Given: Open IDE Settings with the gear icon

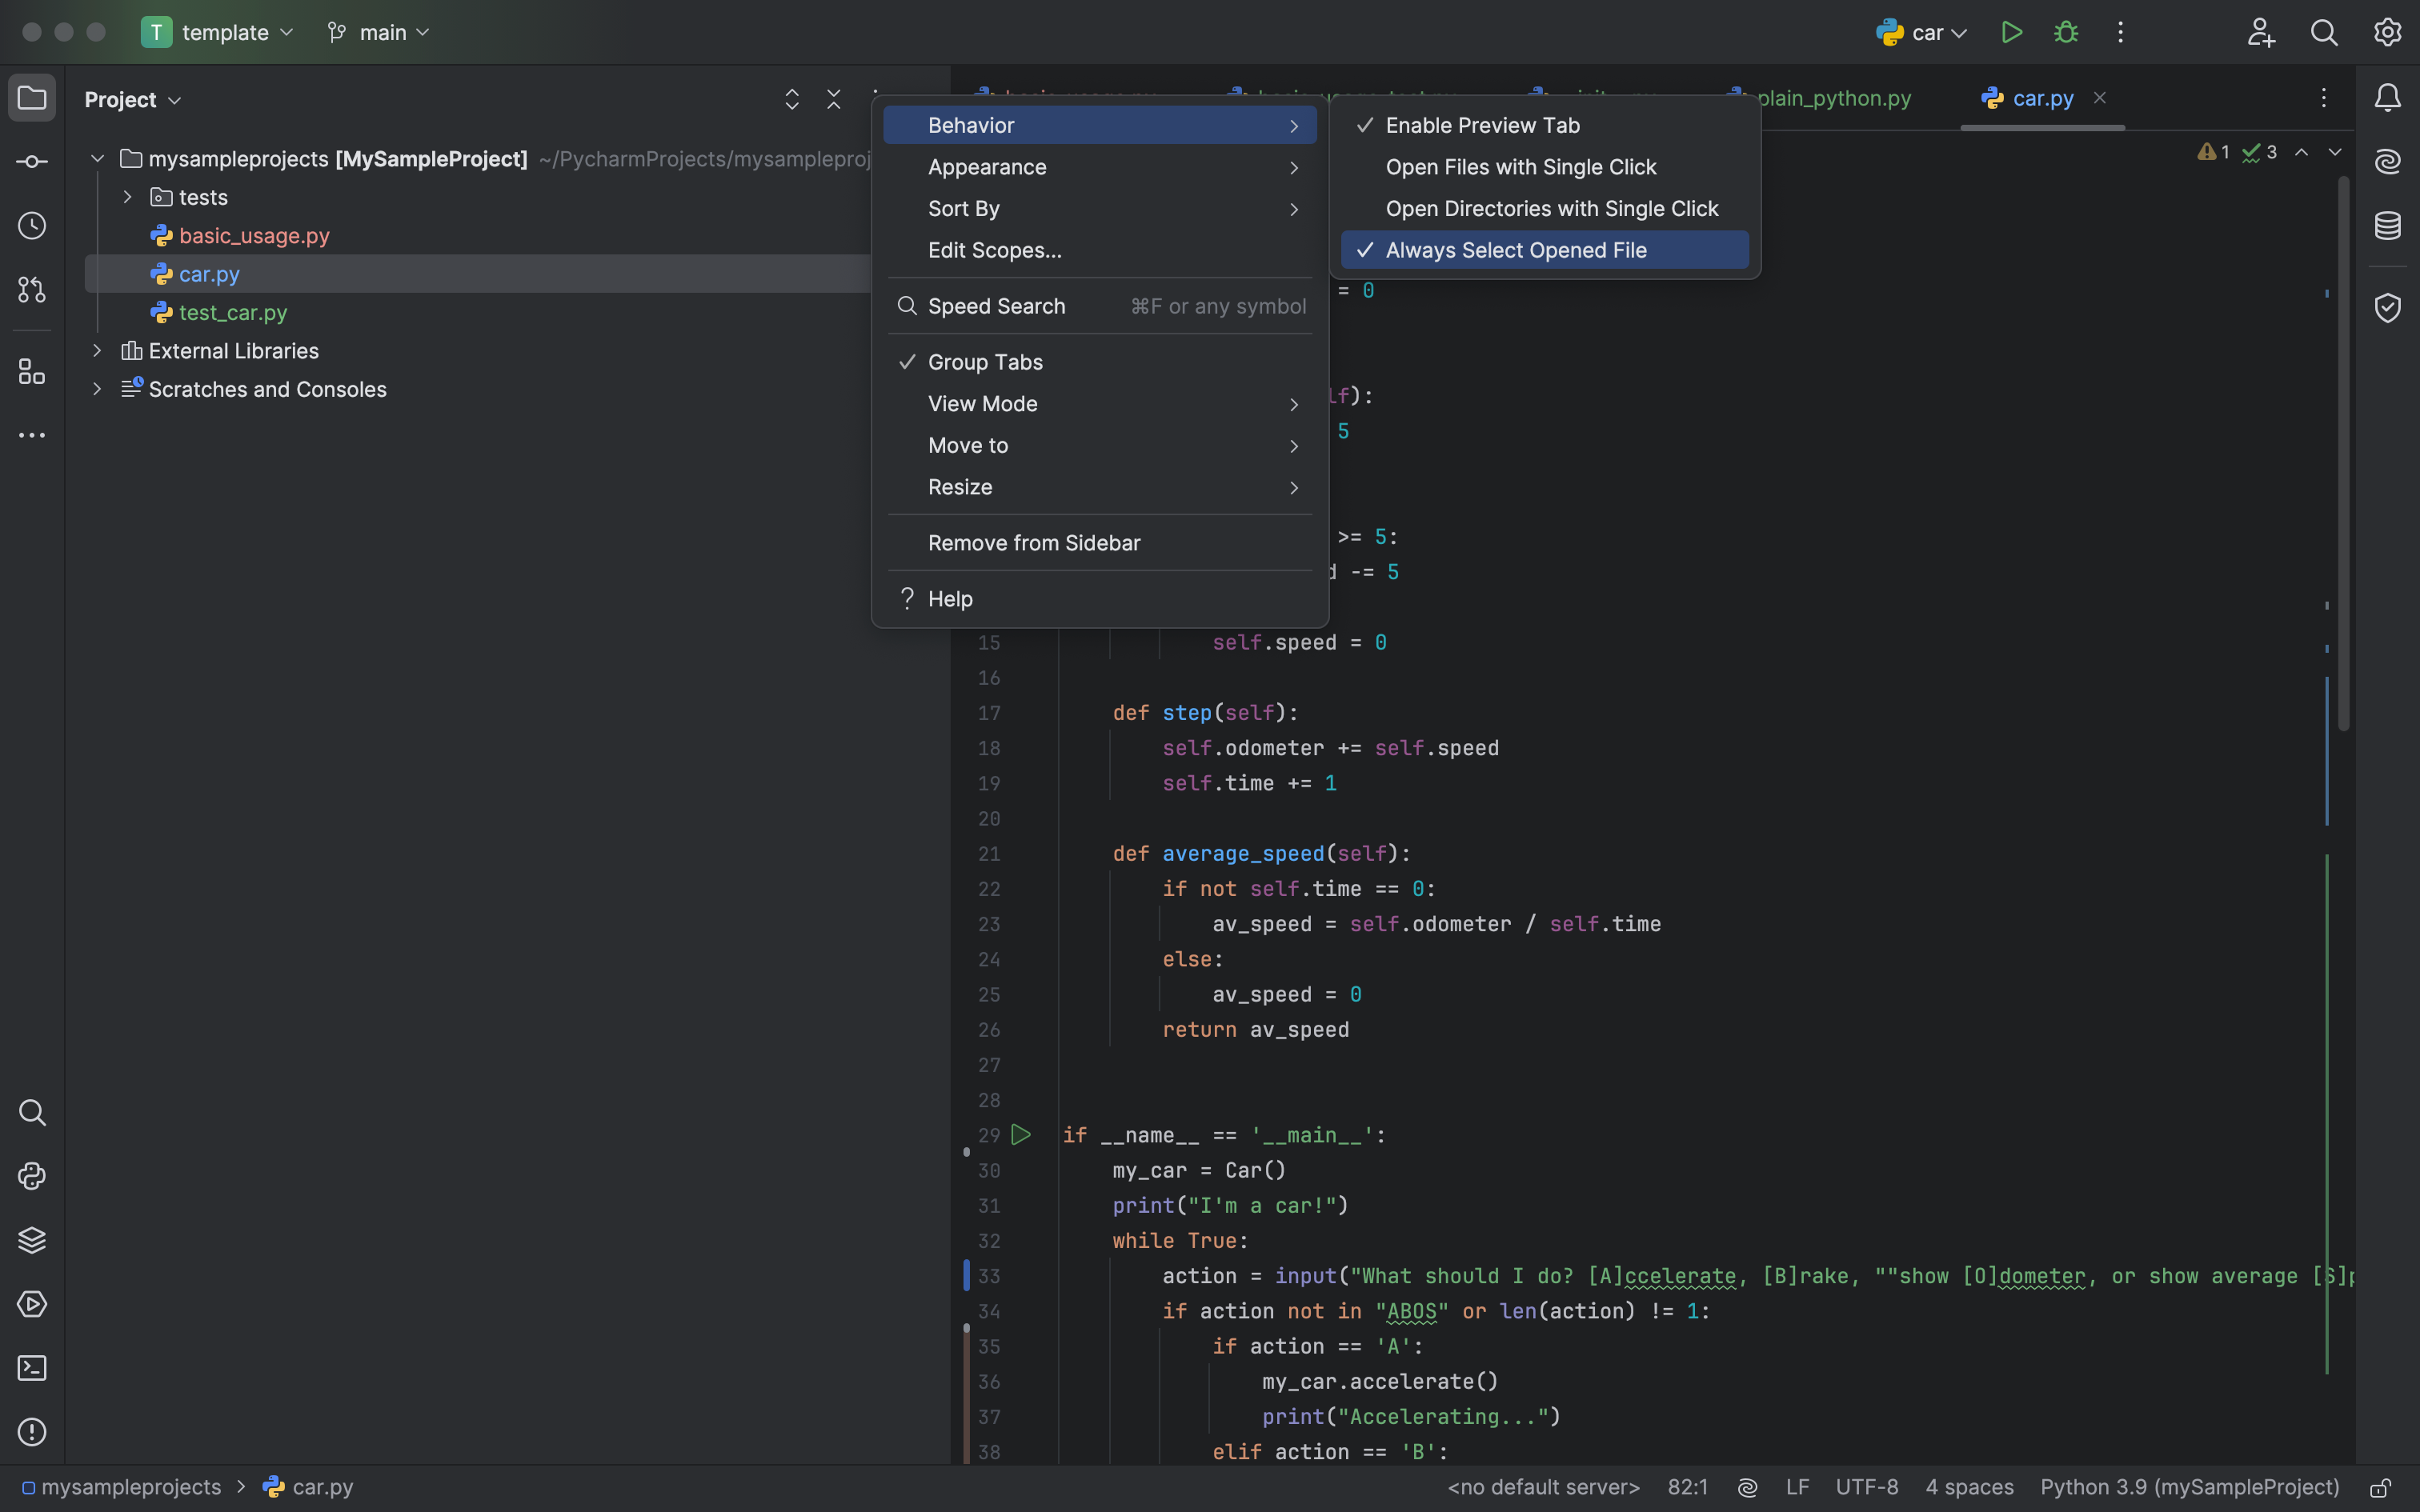Looking at the screenshot, I should click(2388, 31).
